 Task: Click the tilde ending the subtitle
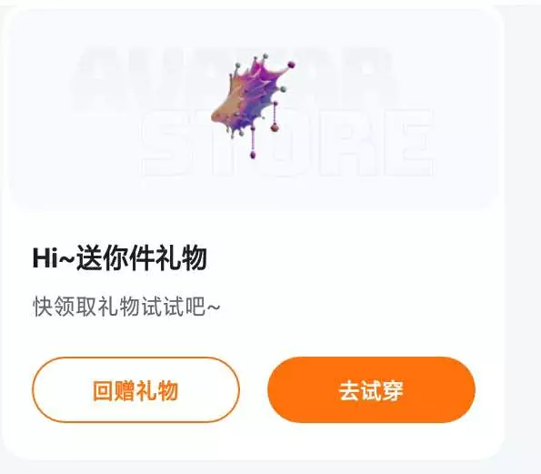coord(214,307)
